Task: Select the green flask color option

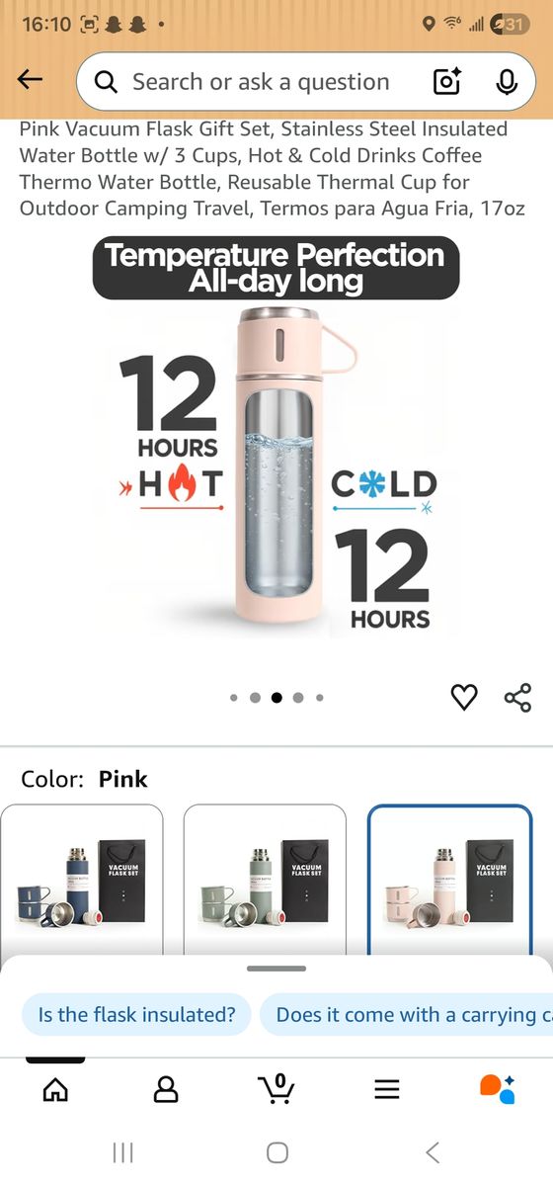Action: (265, 880)
